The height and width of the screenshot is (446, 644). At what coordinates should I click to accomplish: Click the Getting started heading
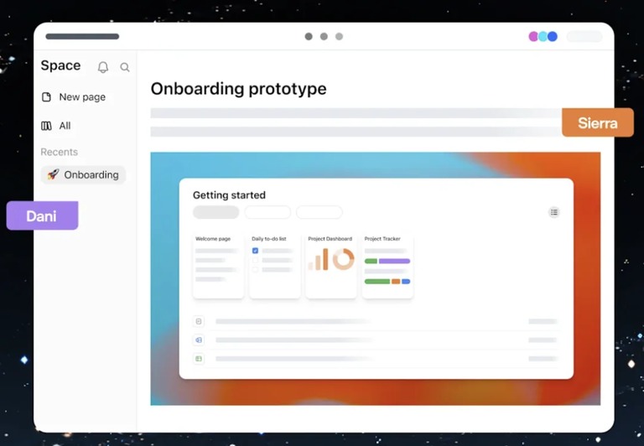click(x=229, y=195)
